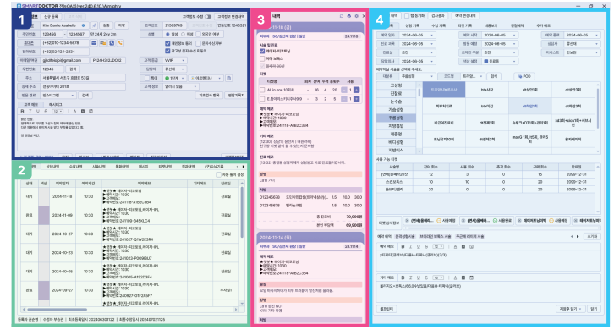The image size is (614, 330).
Task: Check the All in one 10회차 ticket checkbox
Action: point(262,90)
